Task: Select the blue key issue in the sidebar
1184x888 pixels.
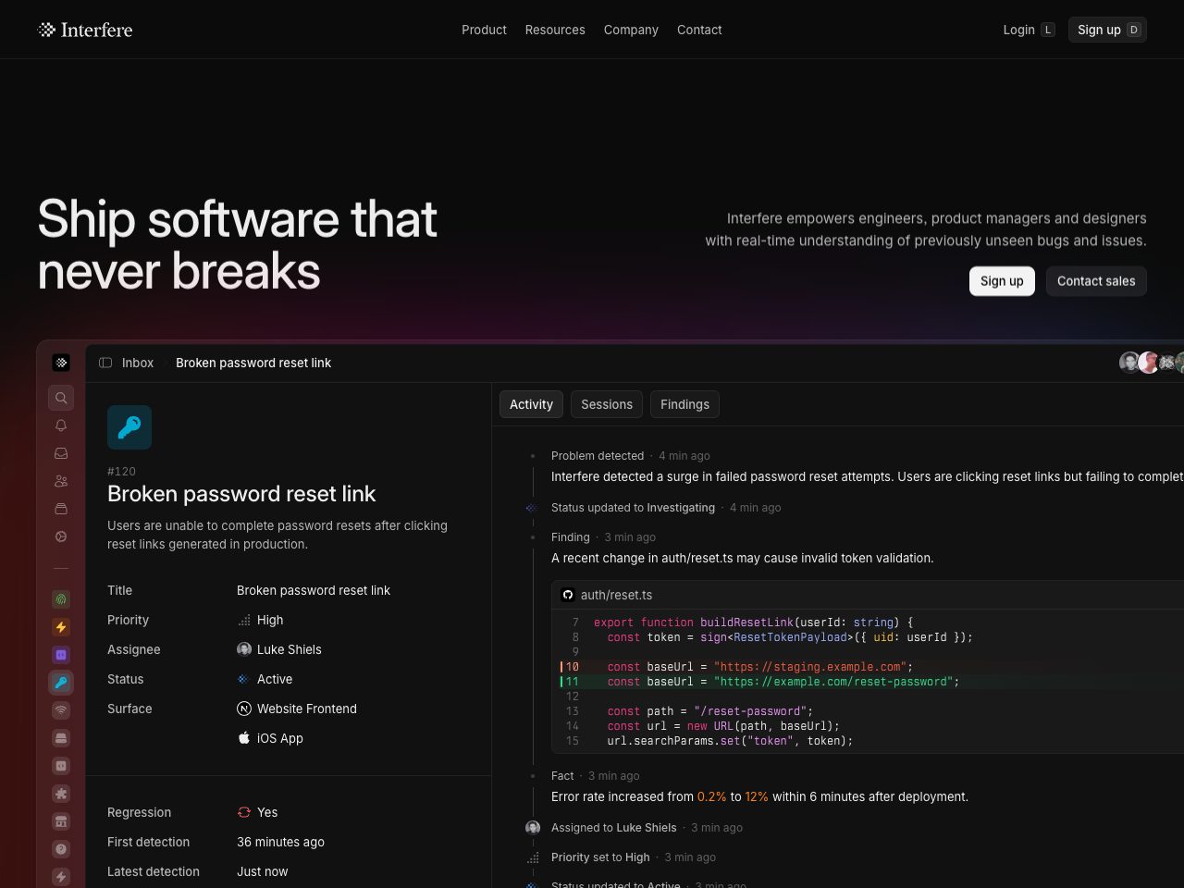Action: coord(61,683)
